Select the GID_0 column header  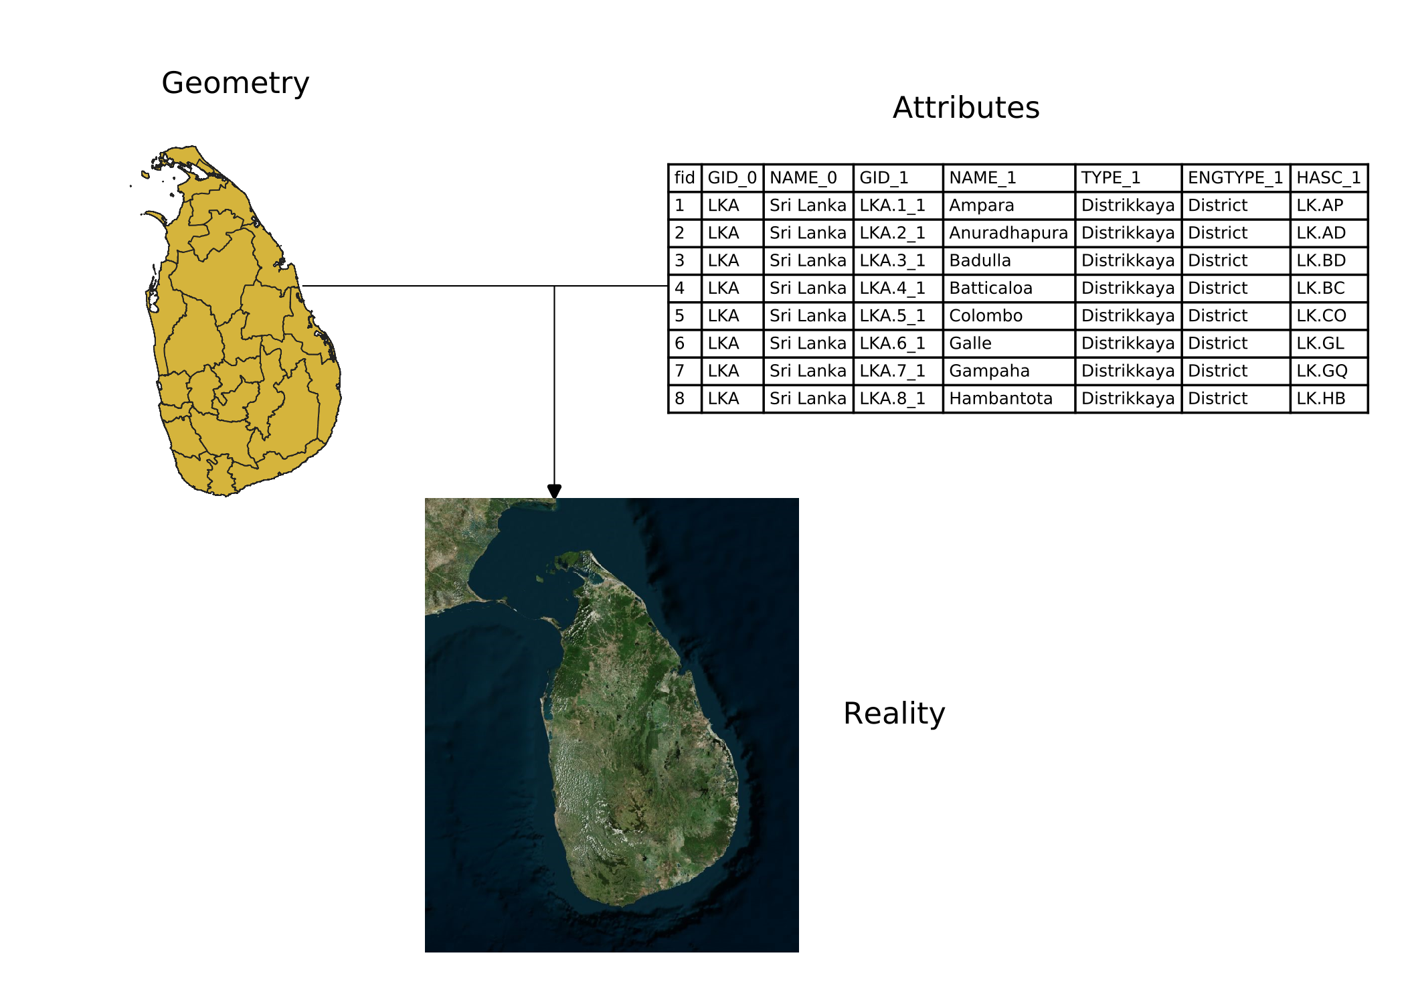pyautogui.click(x=732, y=178)
